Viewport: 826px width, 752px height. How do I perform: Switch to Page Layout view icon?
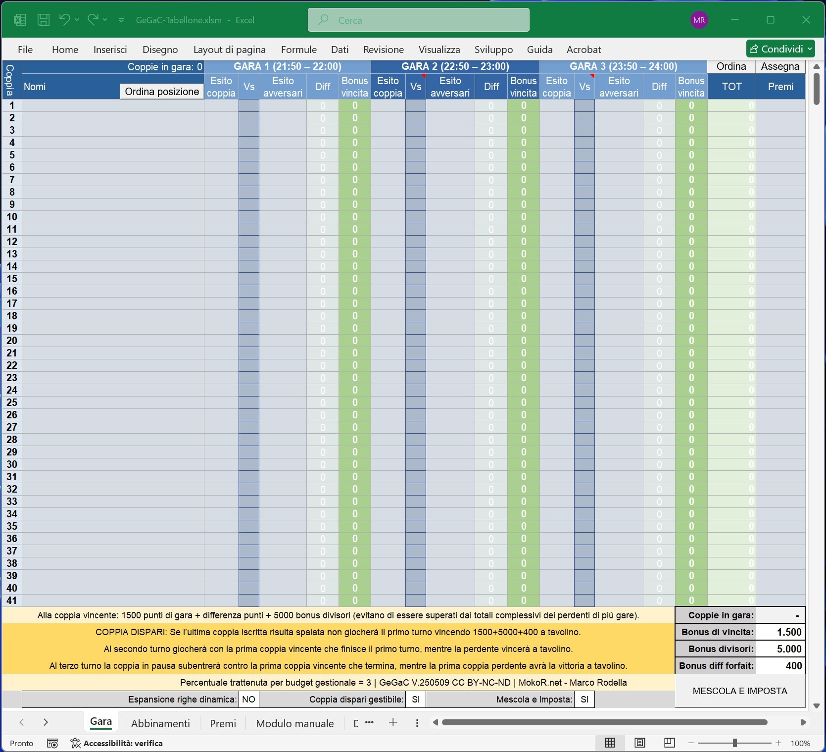(639, 743)
